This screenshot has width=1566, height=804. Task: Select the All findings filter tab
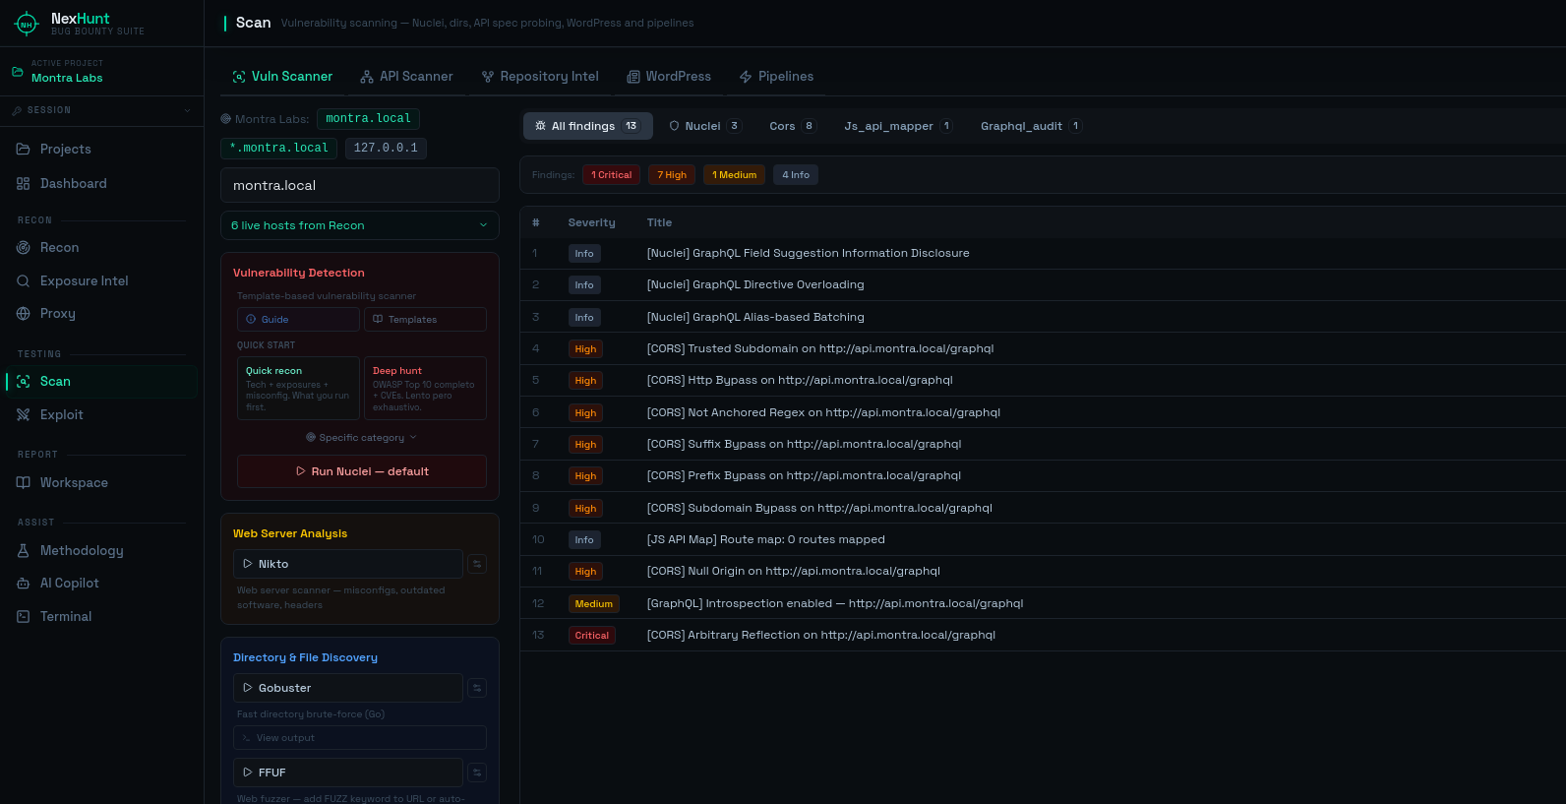(x=587, y=126)
